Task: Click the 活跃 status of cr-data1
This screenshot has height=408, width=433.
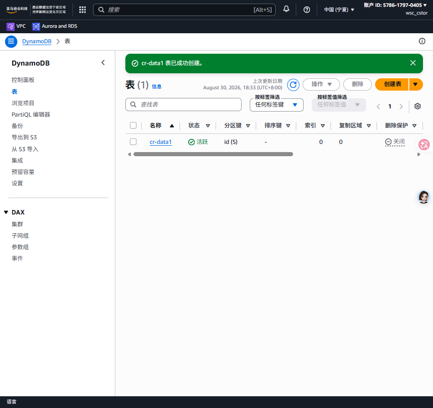Action: pos(198,142)
